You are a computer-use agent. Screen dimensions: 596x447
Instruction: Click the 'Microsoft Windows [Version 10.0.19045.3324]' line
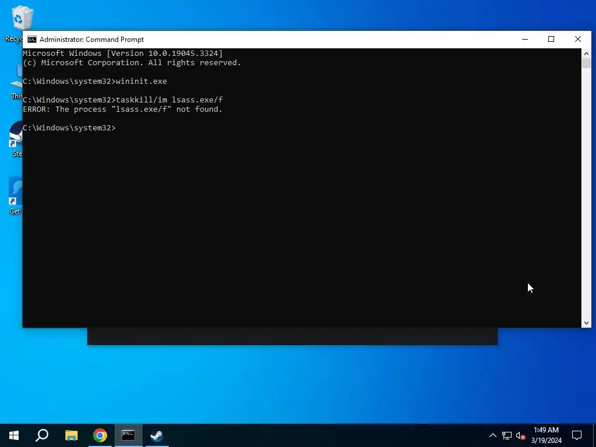coord(123,54)
